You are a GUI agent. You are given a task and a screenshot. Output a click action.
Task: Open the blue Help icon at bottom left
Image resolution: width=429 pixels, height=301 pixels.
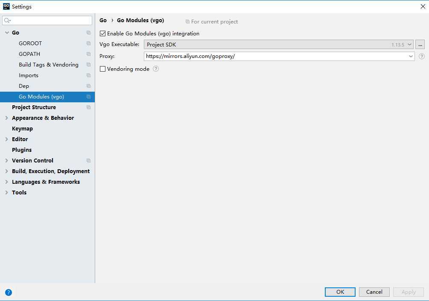(x=9, y=292)
